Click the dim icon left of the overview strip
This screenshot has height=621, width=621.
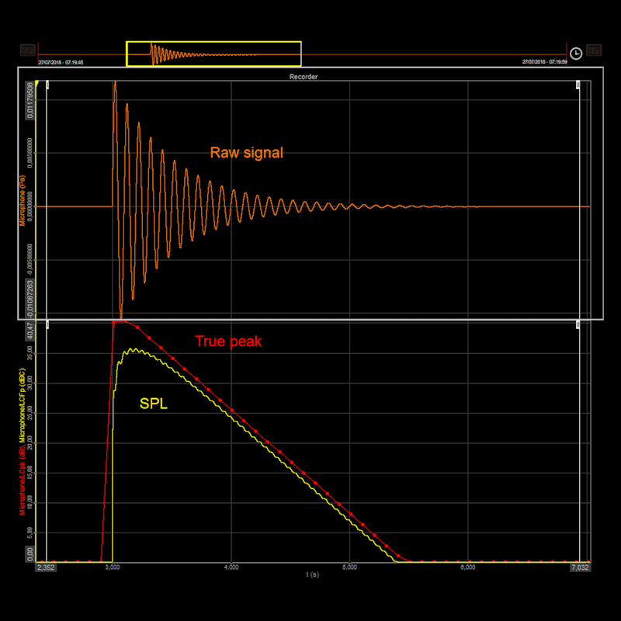point(28,50)
